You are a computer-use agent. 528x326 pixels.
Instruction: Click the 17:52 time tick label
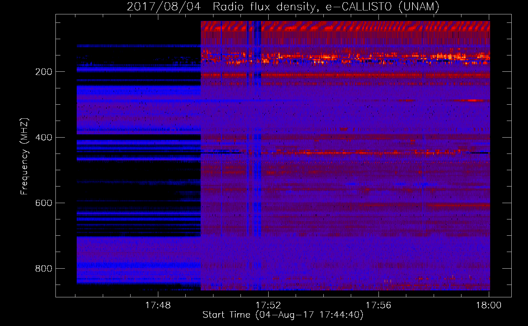(268, 305)
